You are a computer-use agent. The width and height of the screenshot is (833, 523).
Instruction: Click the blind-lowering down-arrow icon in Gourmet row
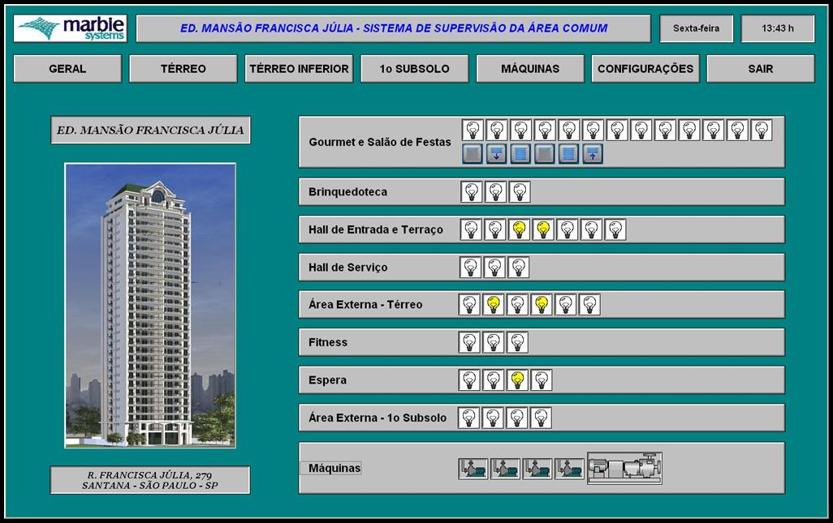click(x=496, y=154)
